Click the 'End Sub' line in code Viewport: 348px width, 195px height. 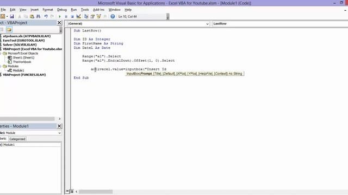coord(81,78)
